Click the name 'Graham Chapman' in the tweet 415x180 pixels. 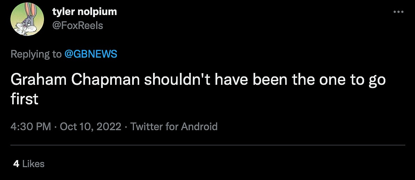click(75, 80)
